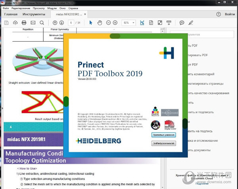Click 'Planar Symmetry' table cell
238x189 pixels.
(59, 29)
